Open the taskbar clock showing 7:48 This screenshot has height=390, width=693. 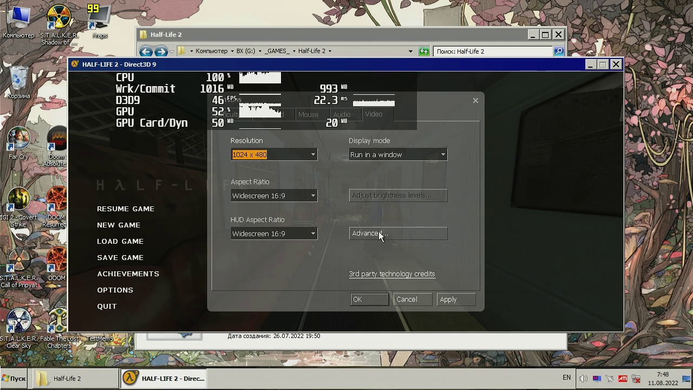tap(663, 379)
